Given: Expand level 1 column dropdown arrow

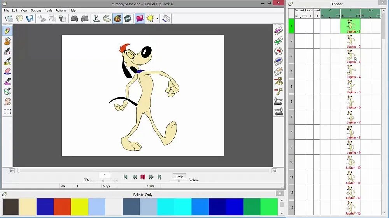Looking at the screenshot, I should coord(350,17).
